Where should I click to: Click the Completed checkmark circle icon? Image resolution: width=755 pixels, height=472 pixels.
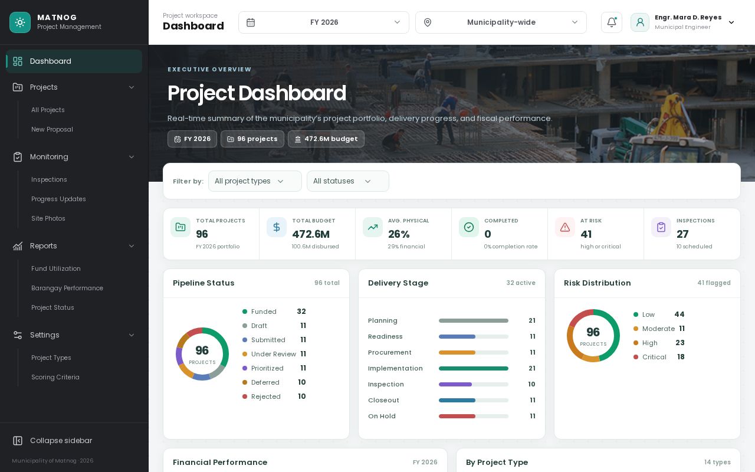(469, 227)
